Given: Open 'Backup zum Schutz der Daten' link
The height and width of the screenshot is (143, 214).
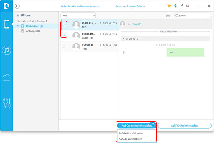Looking at the screenshot, I should coord(130,6).
